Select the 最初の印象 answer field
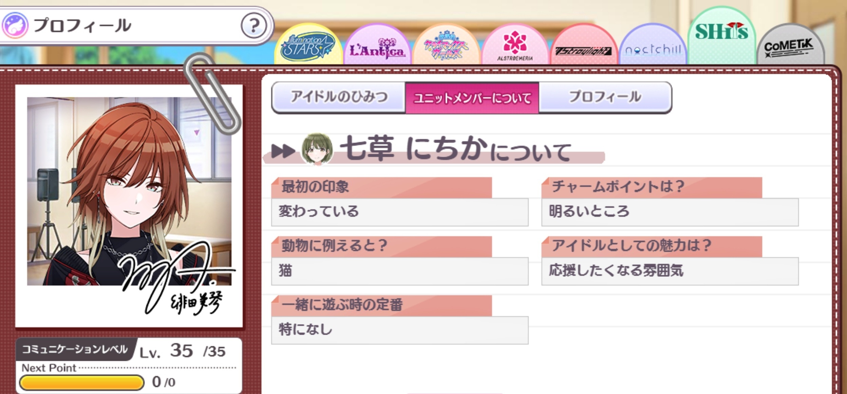 click(400, 212)
